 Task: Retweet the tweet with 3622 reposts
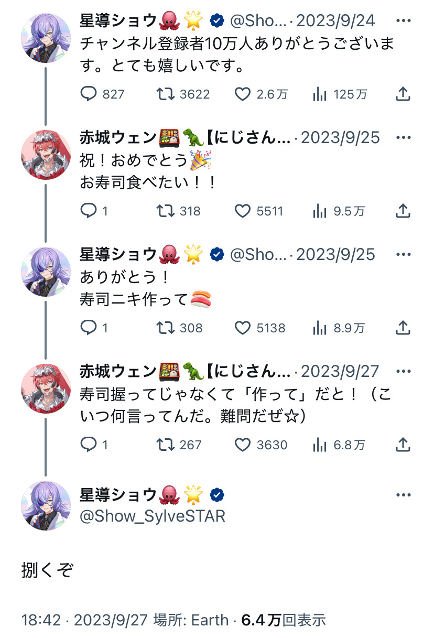tap(183, 94)
